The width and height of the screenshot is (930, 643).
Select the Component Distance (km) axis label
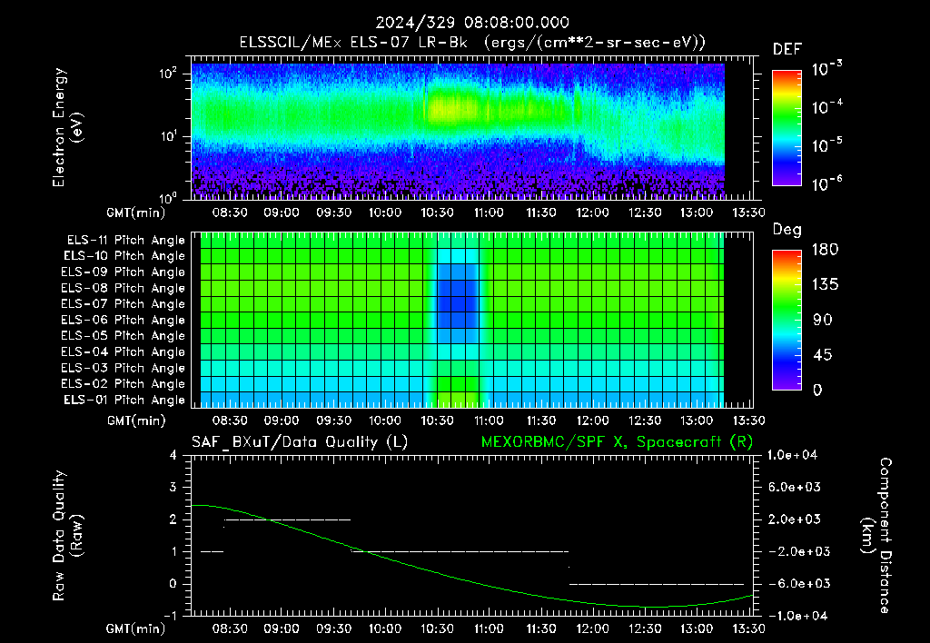pyautogui.click(x=876, y=535)
